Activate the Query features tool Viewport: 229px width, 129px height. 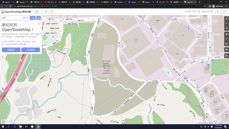[x=226, y=56]
